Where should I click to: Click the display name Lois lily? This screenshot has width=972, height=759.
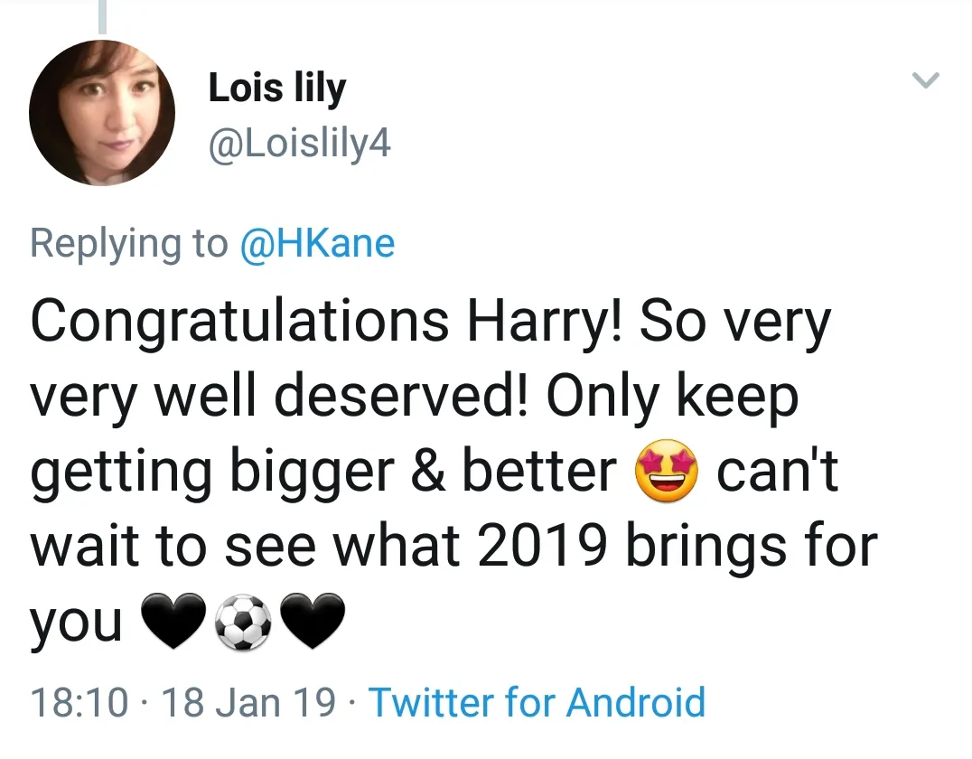tap(276, 89)
